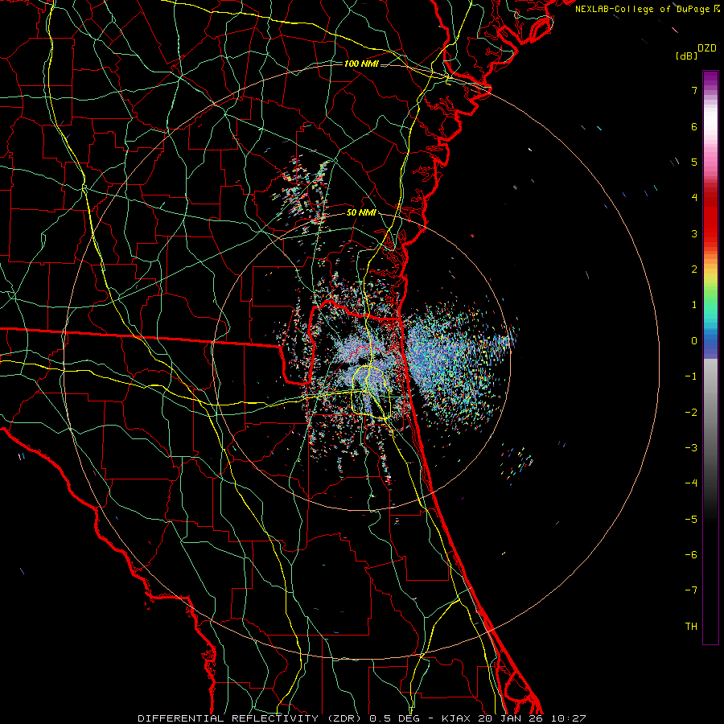Image resolution: width=724 pixels, height=724 pixels.
Task: Click the 50 NMI range ring label
Action: pos(361,213)
